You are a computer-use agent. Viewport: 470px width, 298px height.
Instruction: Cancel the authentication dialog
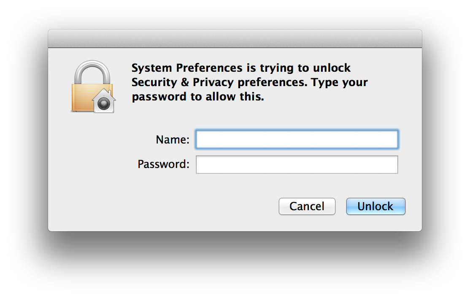click(307, 206)
